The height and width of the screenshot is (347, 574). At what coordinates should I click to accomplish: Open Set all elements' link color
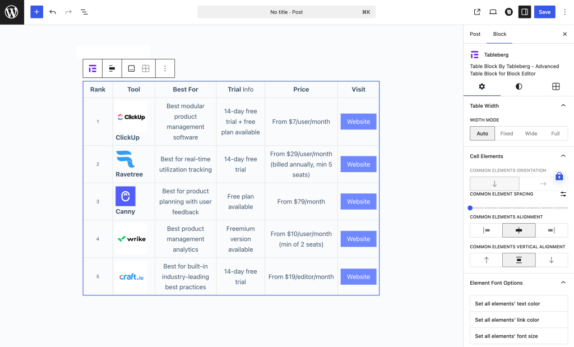pyautogui.click(x=519, y=320)
